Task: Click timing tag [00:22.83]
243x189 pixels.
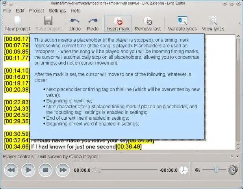Action: pyautogui.click(x=17, y=102)
